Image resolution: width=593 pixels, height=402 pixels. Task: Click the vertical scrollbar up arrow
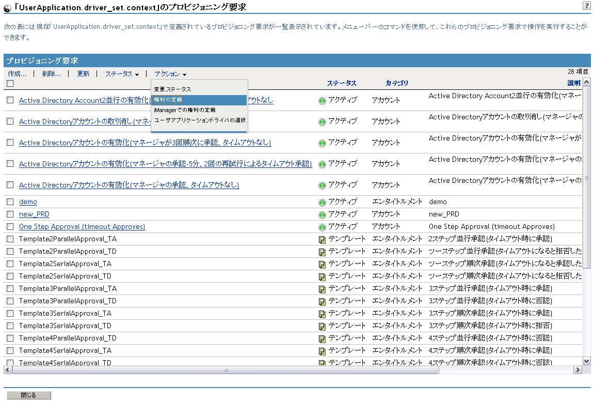tap(587, 82)
